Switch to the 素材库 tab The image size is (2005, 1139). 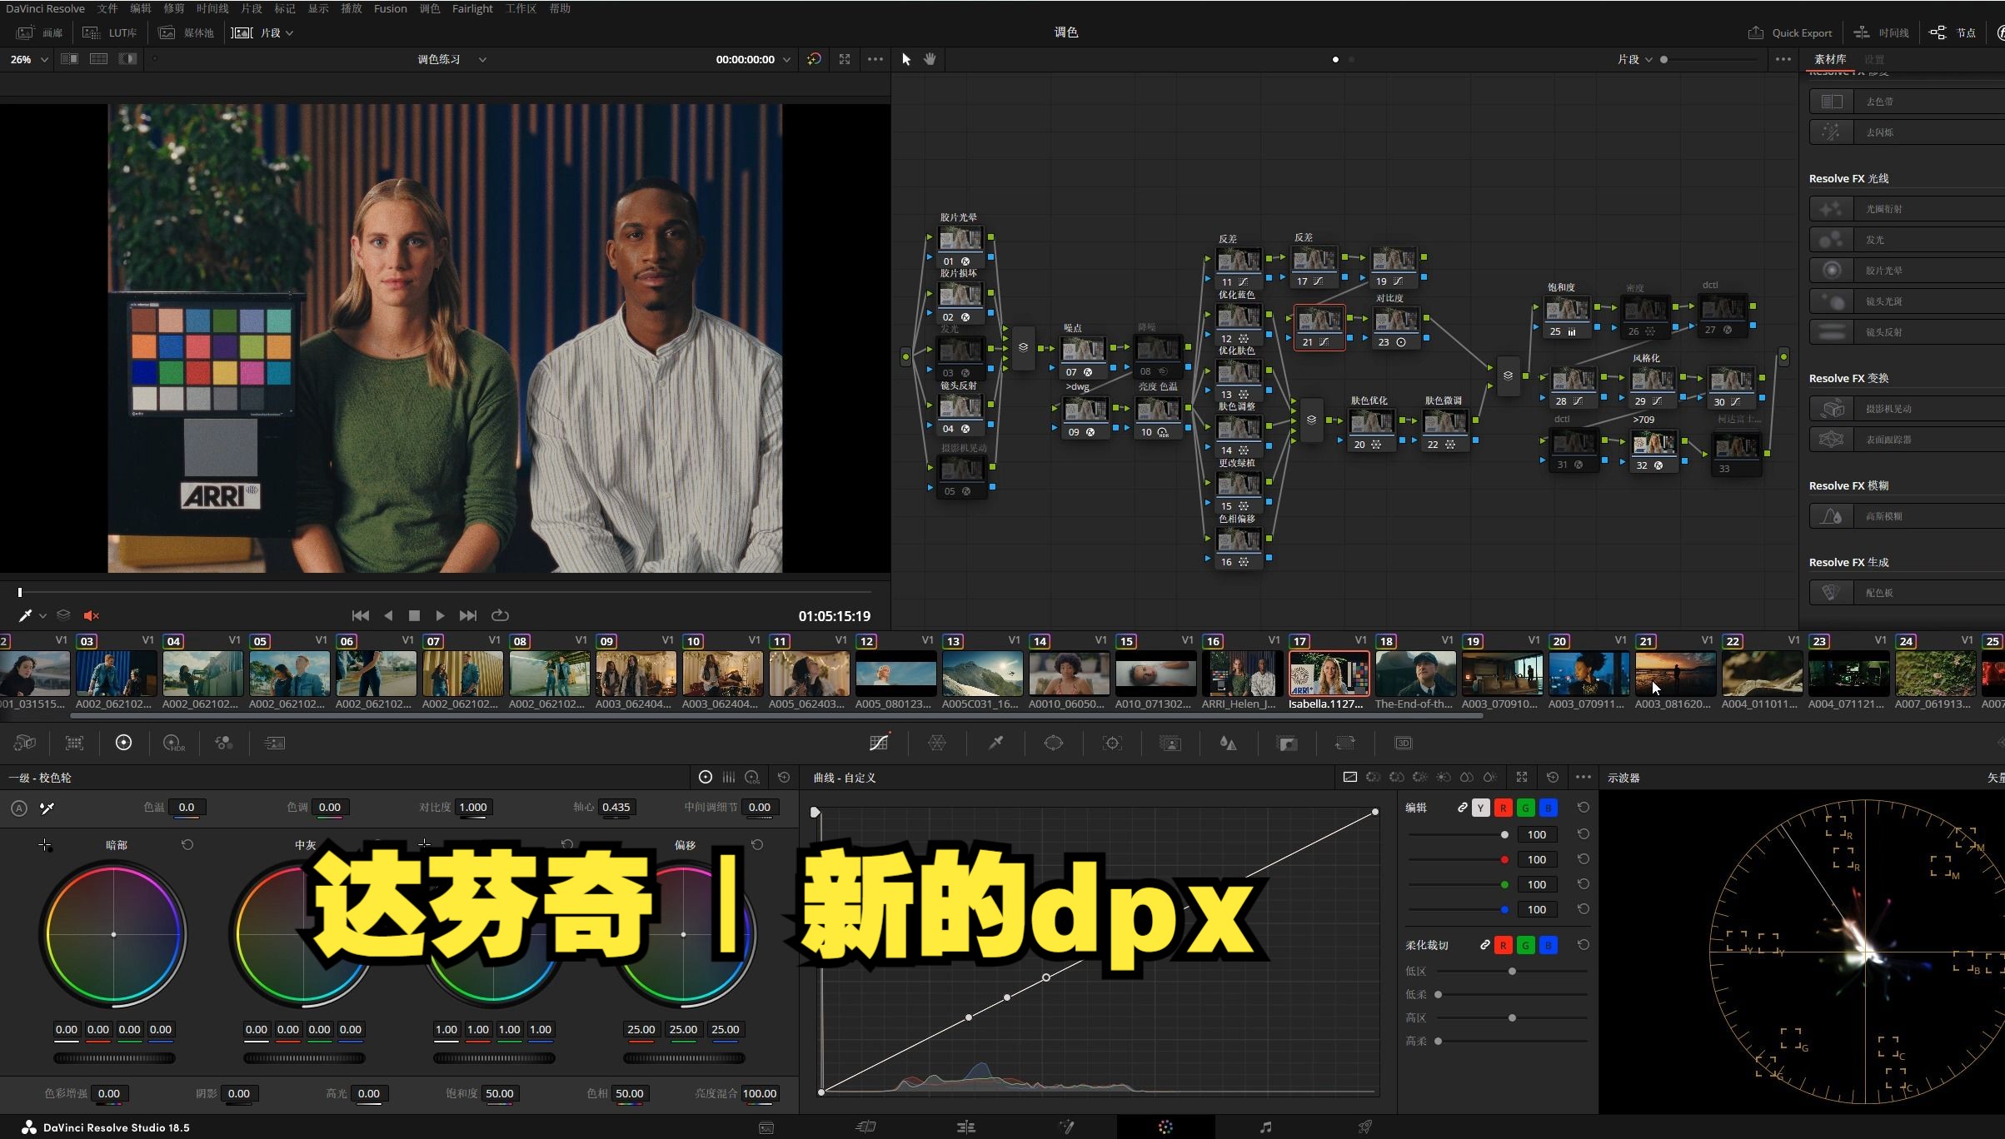(1830, 59)
